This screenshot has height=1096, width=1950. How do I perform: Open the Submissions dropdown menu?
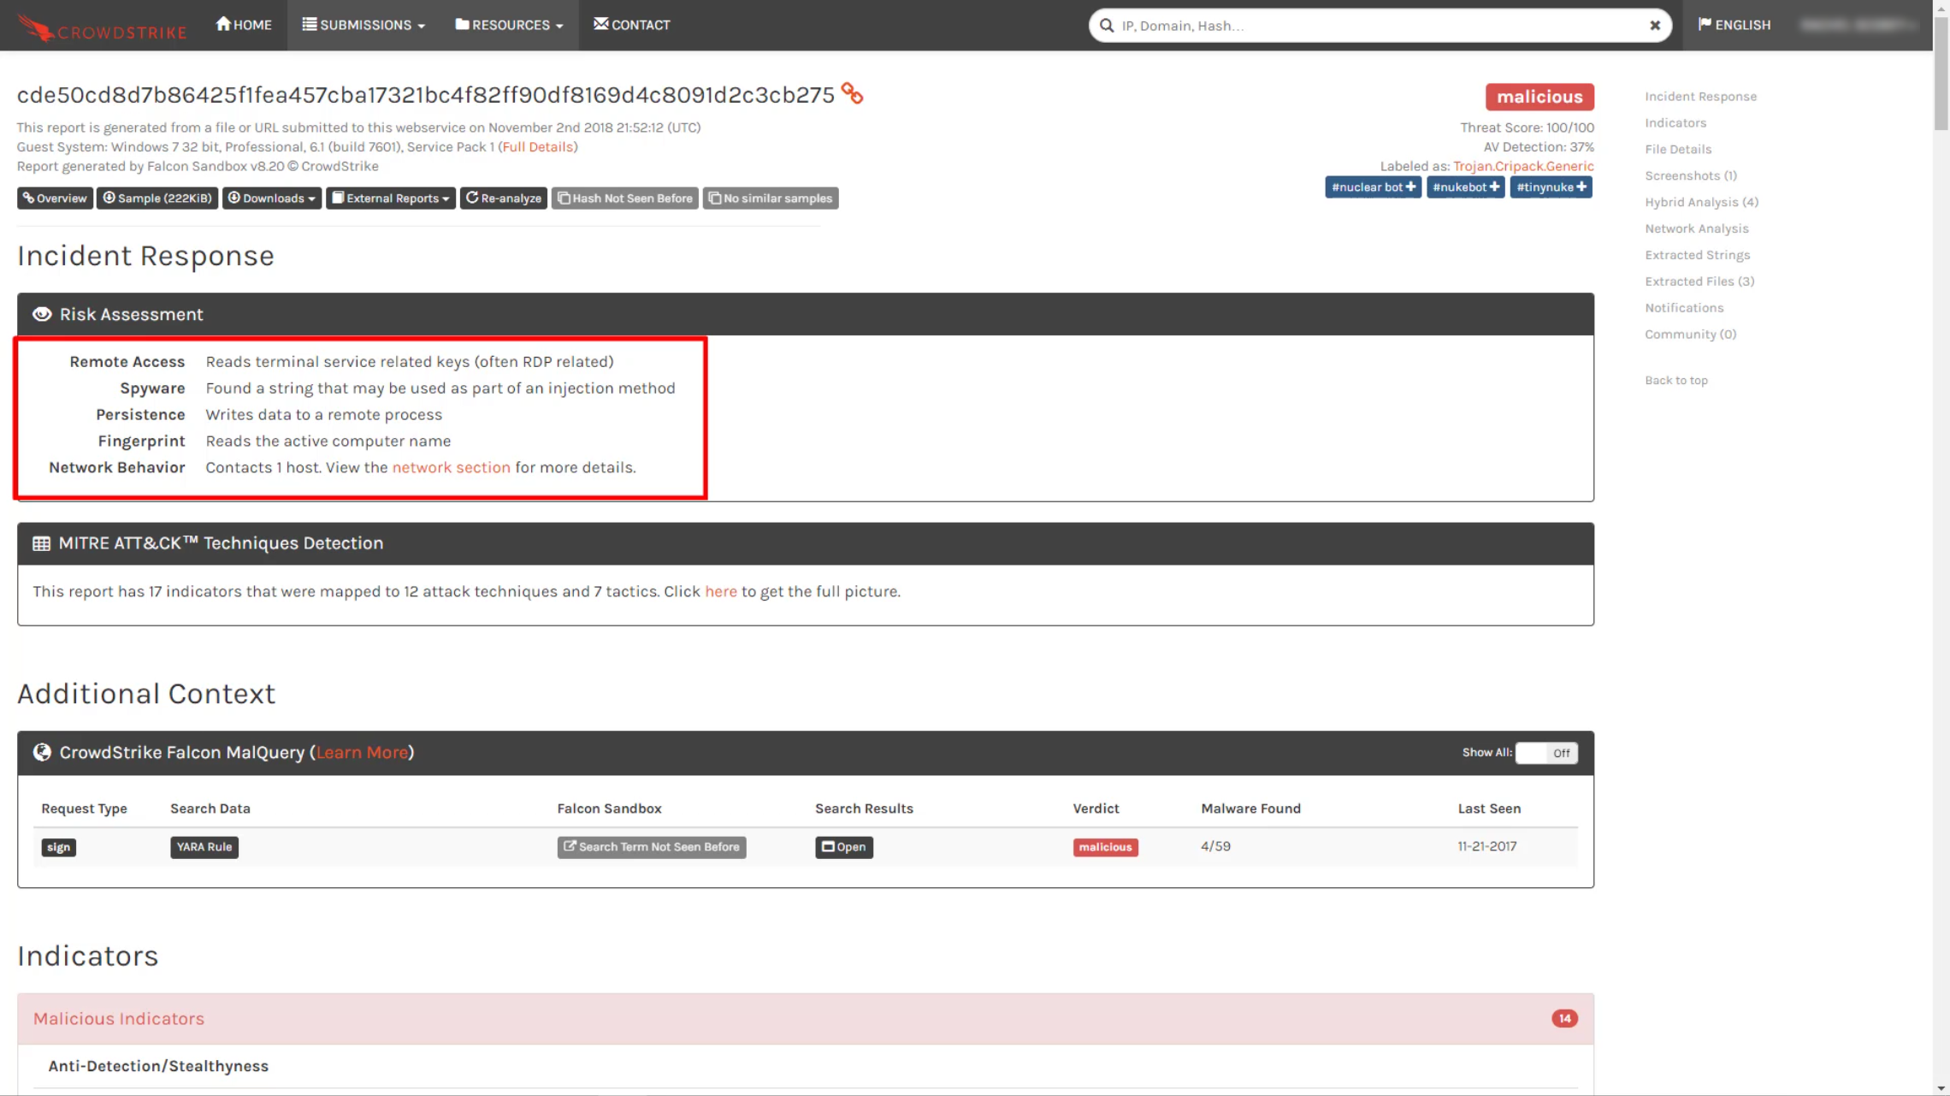363,25
